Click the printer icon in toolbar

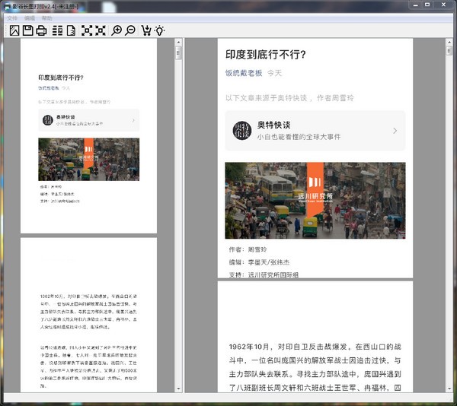41,30
